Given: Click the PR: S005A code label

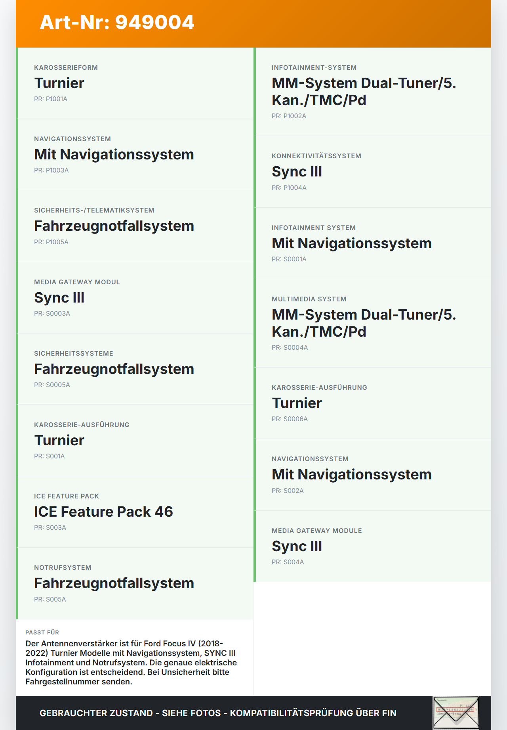Looking at the screenshot, I should [50, 599].
